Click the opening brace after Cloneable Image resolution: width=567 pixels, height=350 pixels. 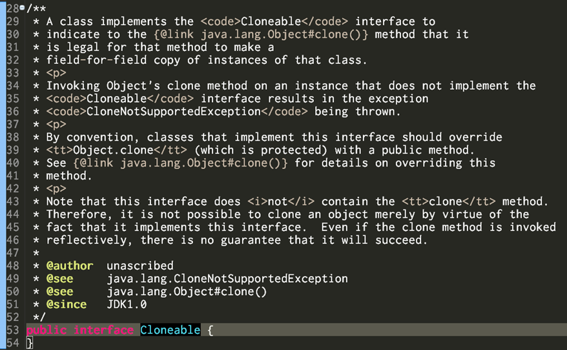[211, 330]
